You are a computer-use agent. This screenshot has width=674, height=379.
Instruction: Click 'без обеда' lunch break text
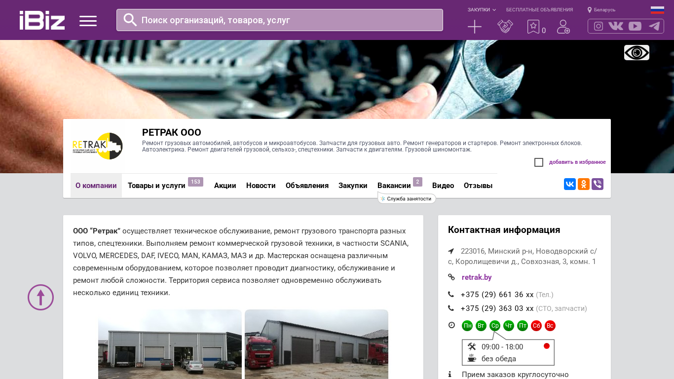(499, 359)
